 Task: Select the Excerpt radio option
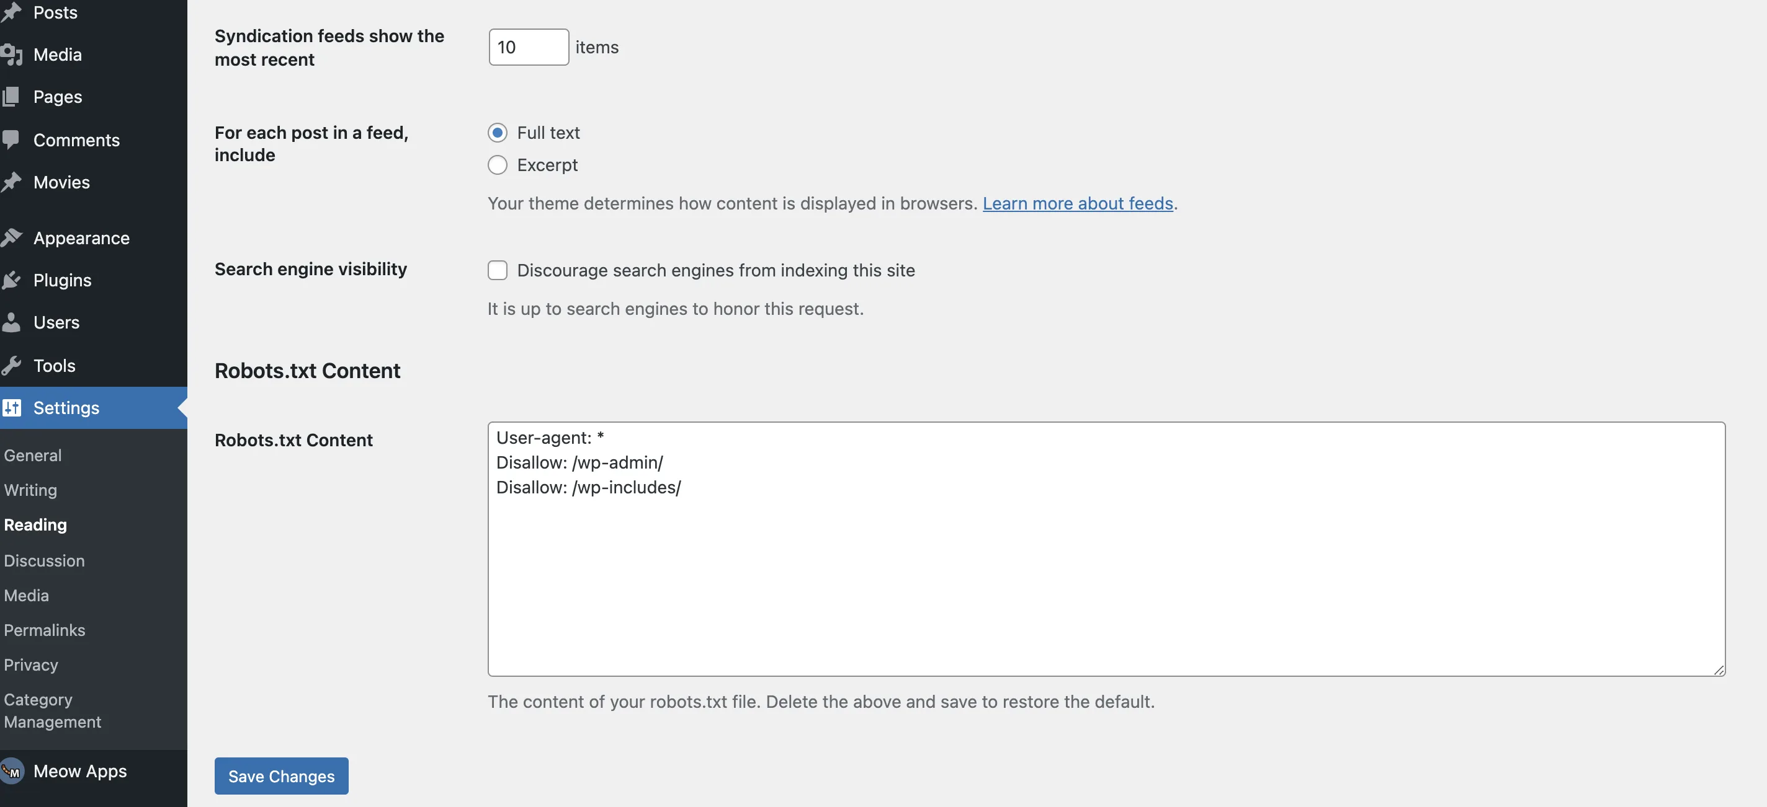point(498,165)
